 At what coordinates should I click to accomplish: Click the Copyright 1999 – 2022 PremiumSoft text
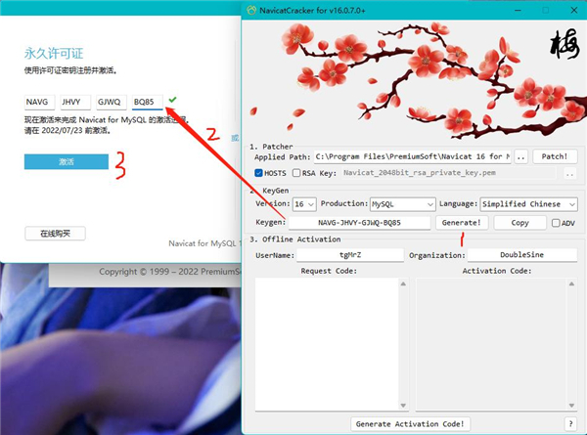(170, 272)
